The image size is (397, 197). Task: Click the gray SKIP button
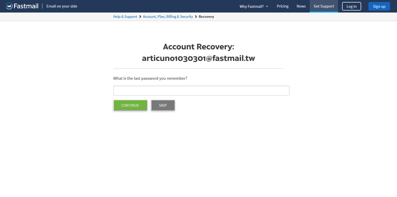(163, 105)
